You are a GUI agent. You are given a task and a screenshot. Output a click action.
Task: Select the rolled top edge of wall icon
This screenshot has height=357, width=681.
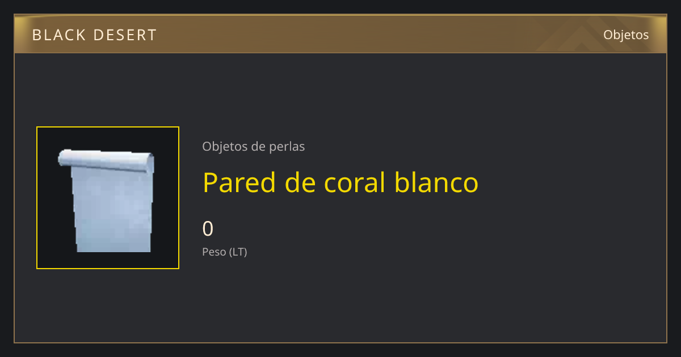(x=106, y=160)
